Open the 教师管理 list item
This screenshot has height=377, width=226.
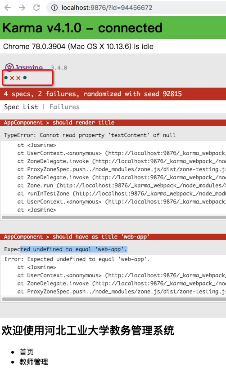(x=34, y=362)
